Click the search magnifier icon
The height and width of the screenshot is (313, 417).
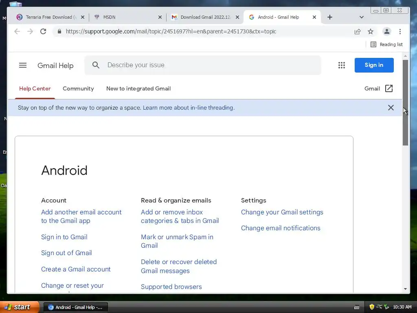point(96,65)
